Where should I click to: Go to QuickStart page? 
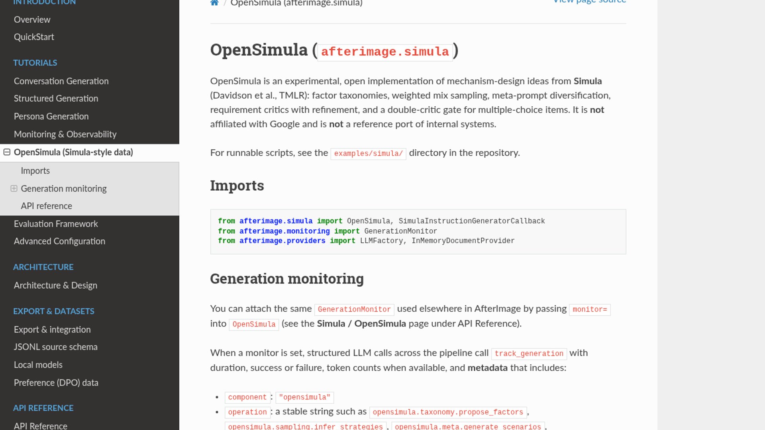point(34,37)
